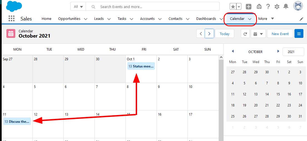Expand the Opportunities tab chevron menu
The image size is (307, 141).
click(86, 19)
